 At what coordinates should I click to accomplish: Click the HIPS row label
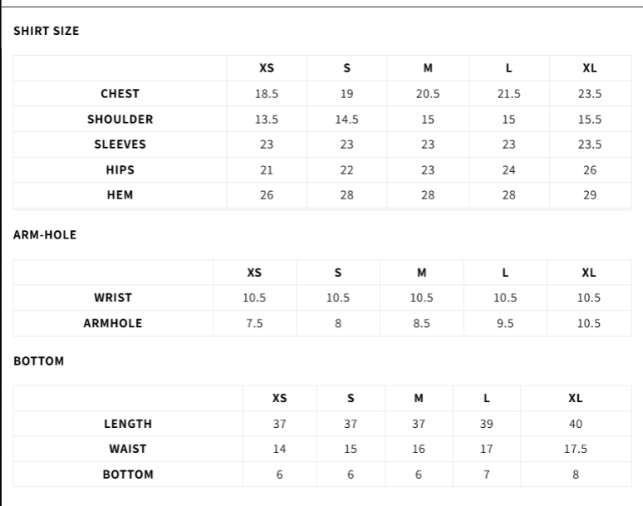coord(120,169)
